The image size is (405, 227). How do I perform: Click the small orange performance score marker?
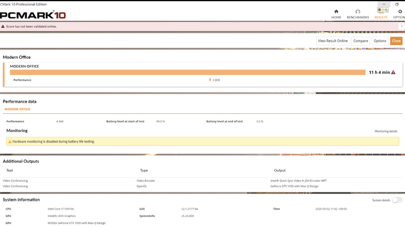pyautogui.click(x=210, y=80)
